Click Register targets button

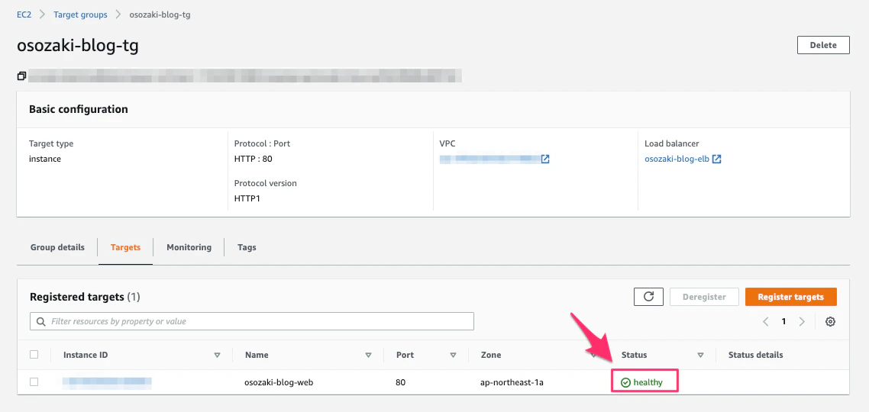(791, 297)
